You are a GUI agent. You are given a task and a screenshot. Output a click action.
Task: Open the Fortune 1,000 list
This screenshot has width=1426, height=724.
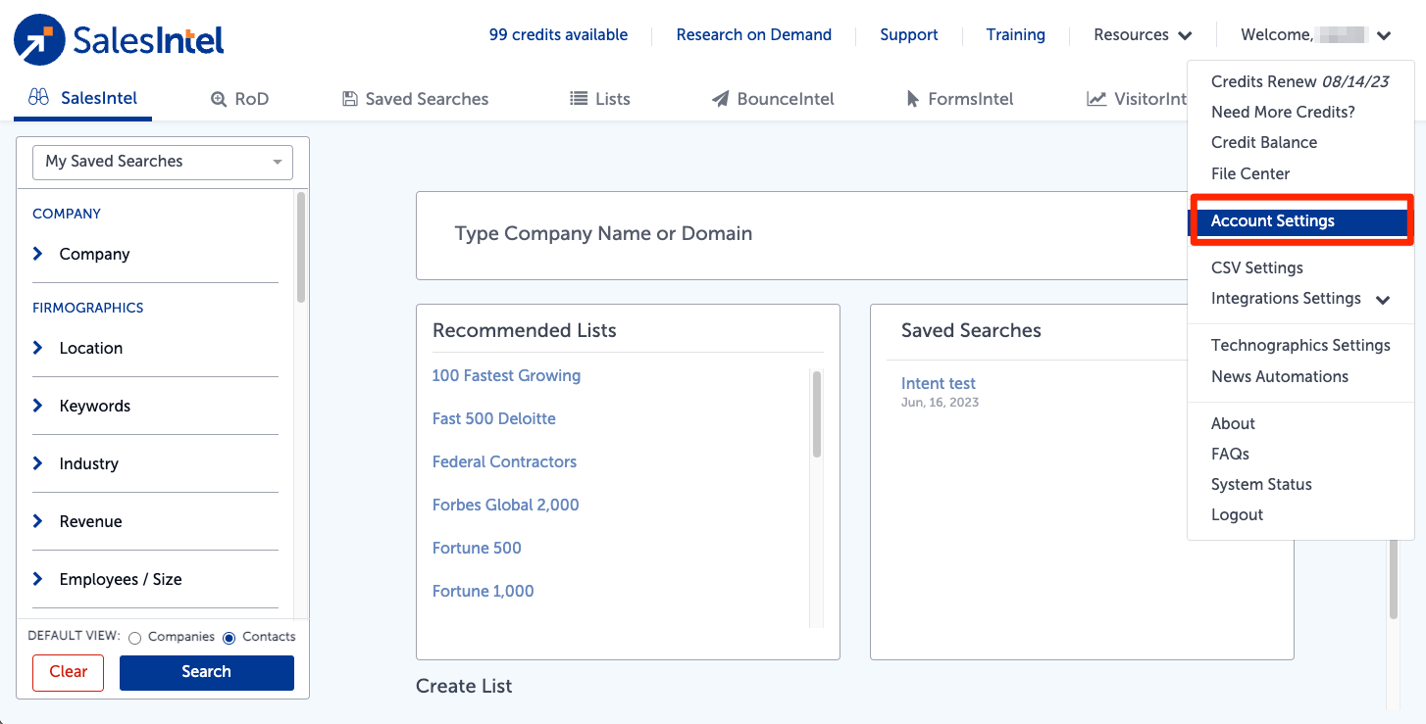(x=484, y=591)
